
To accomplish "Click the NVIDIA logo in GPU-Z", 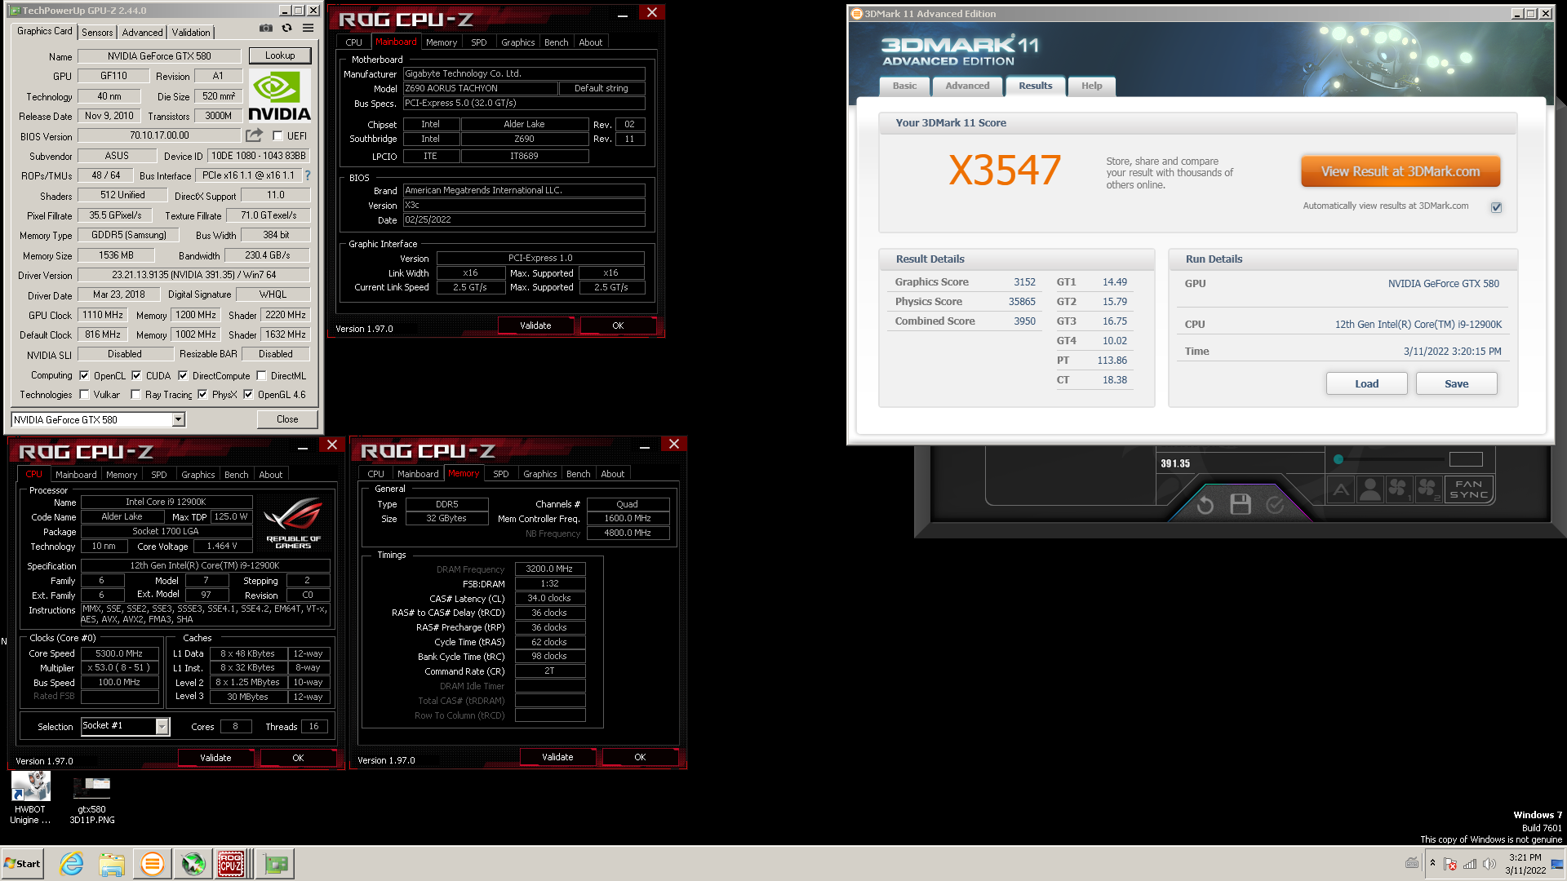I will 279,96.
